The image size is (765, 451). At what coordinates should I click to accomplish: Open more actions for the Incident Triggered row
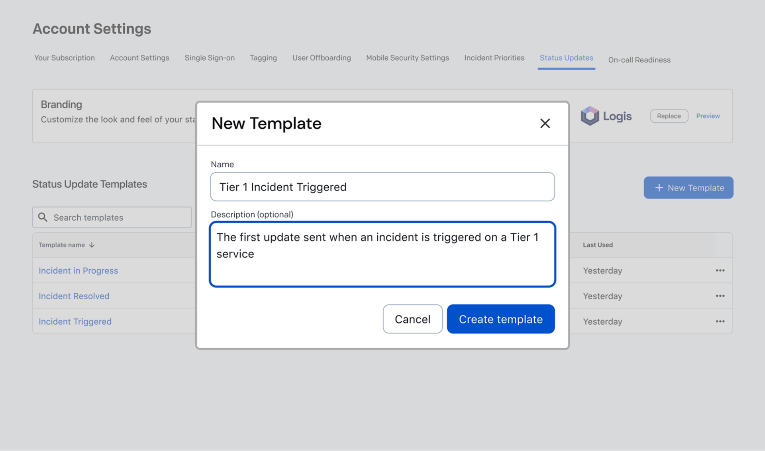tap(720, 321)
